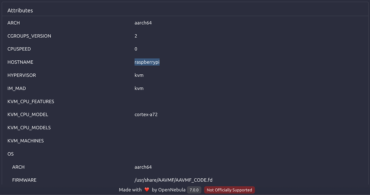The height and width of the screenshot is (195, 370).
Task: Click the cortex-a72 CPU model value
Action: point(146,115)
